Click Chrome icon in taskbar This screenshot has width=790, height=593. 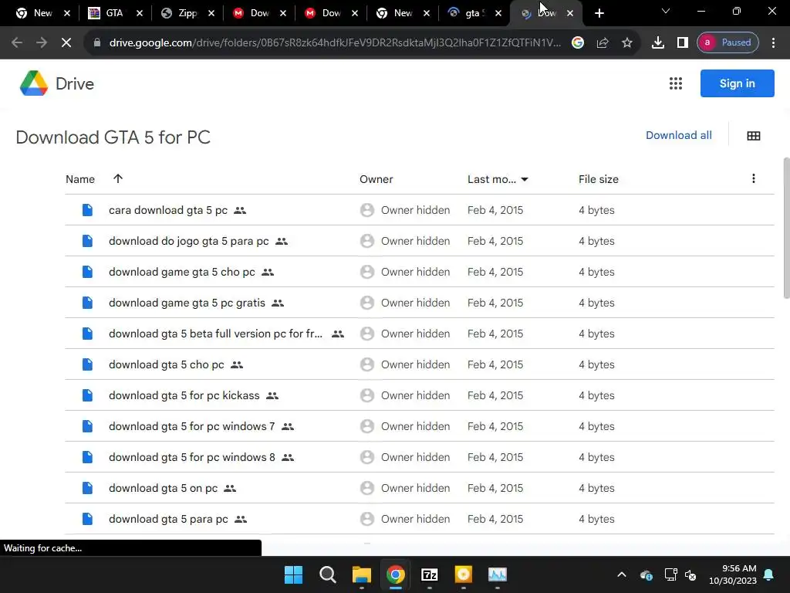click(396, 574)
